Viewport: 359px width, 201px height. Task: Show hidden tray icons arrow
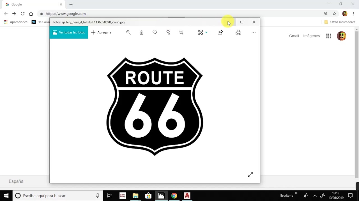(x=315, y=196)
